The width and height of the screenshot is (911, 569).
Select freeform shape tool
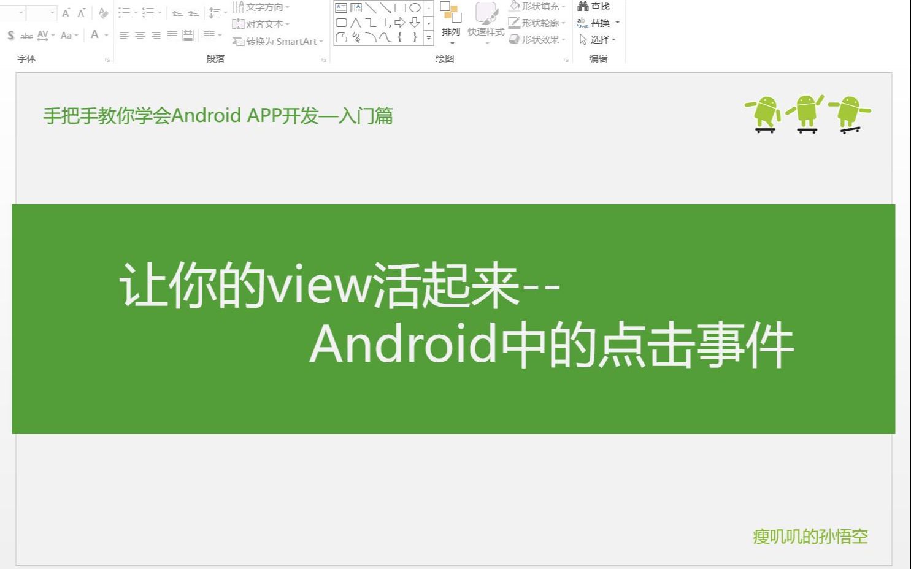click(341, 37)
